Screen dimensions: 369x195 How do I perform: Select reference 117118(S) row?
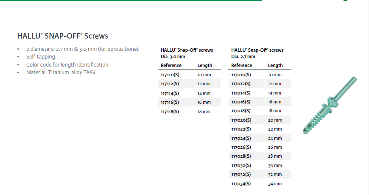point(170,111)
